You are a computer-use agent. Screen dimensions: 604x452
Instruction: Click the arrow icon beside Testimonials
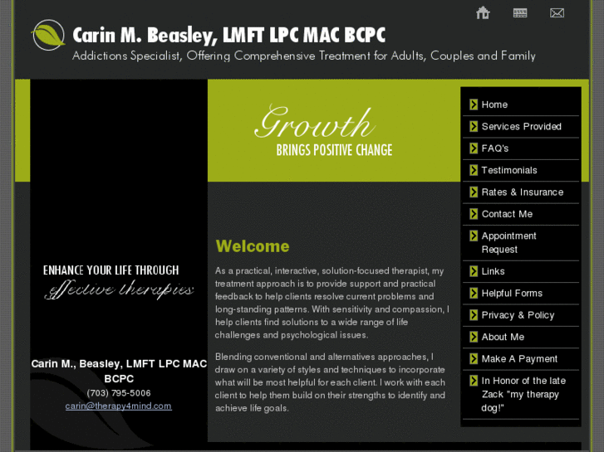[x=474, y=170]
